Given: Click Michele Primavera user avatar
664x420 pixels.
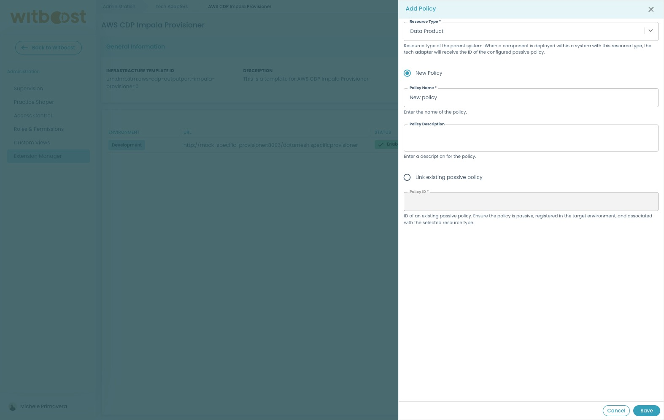Looking at the screenshot, I should (x=13, y=407).
